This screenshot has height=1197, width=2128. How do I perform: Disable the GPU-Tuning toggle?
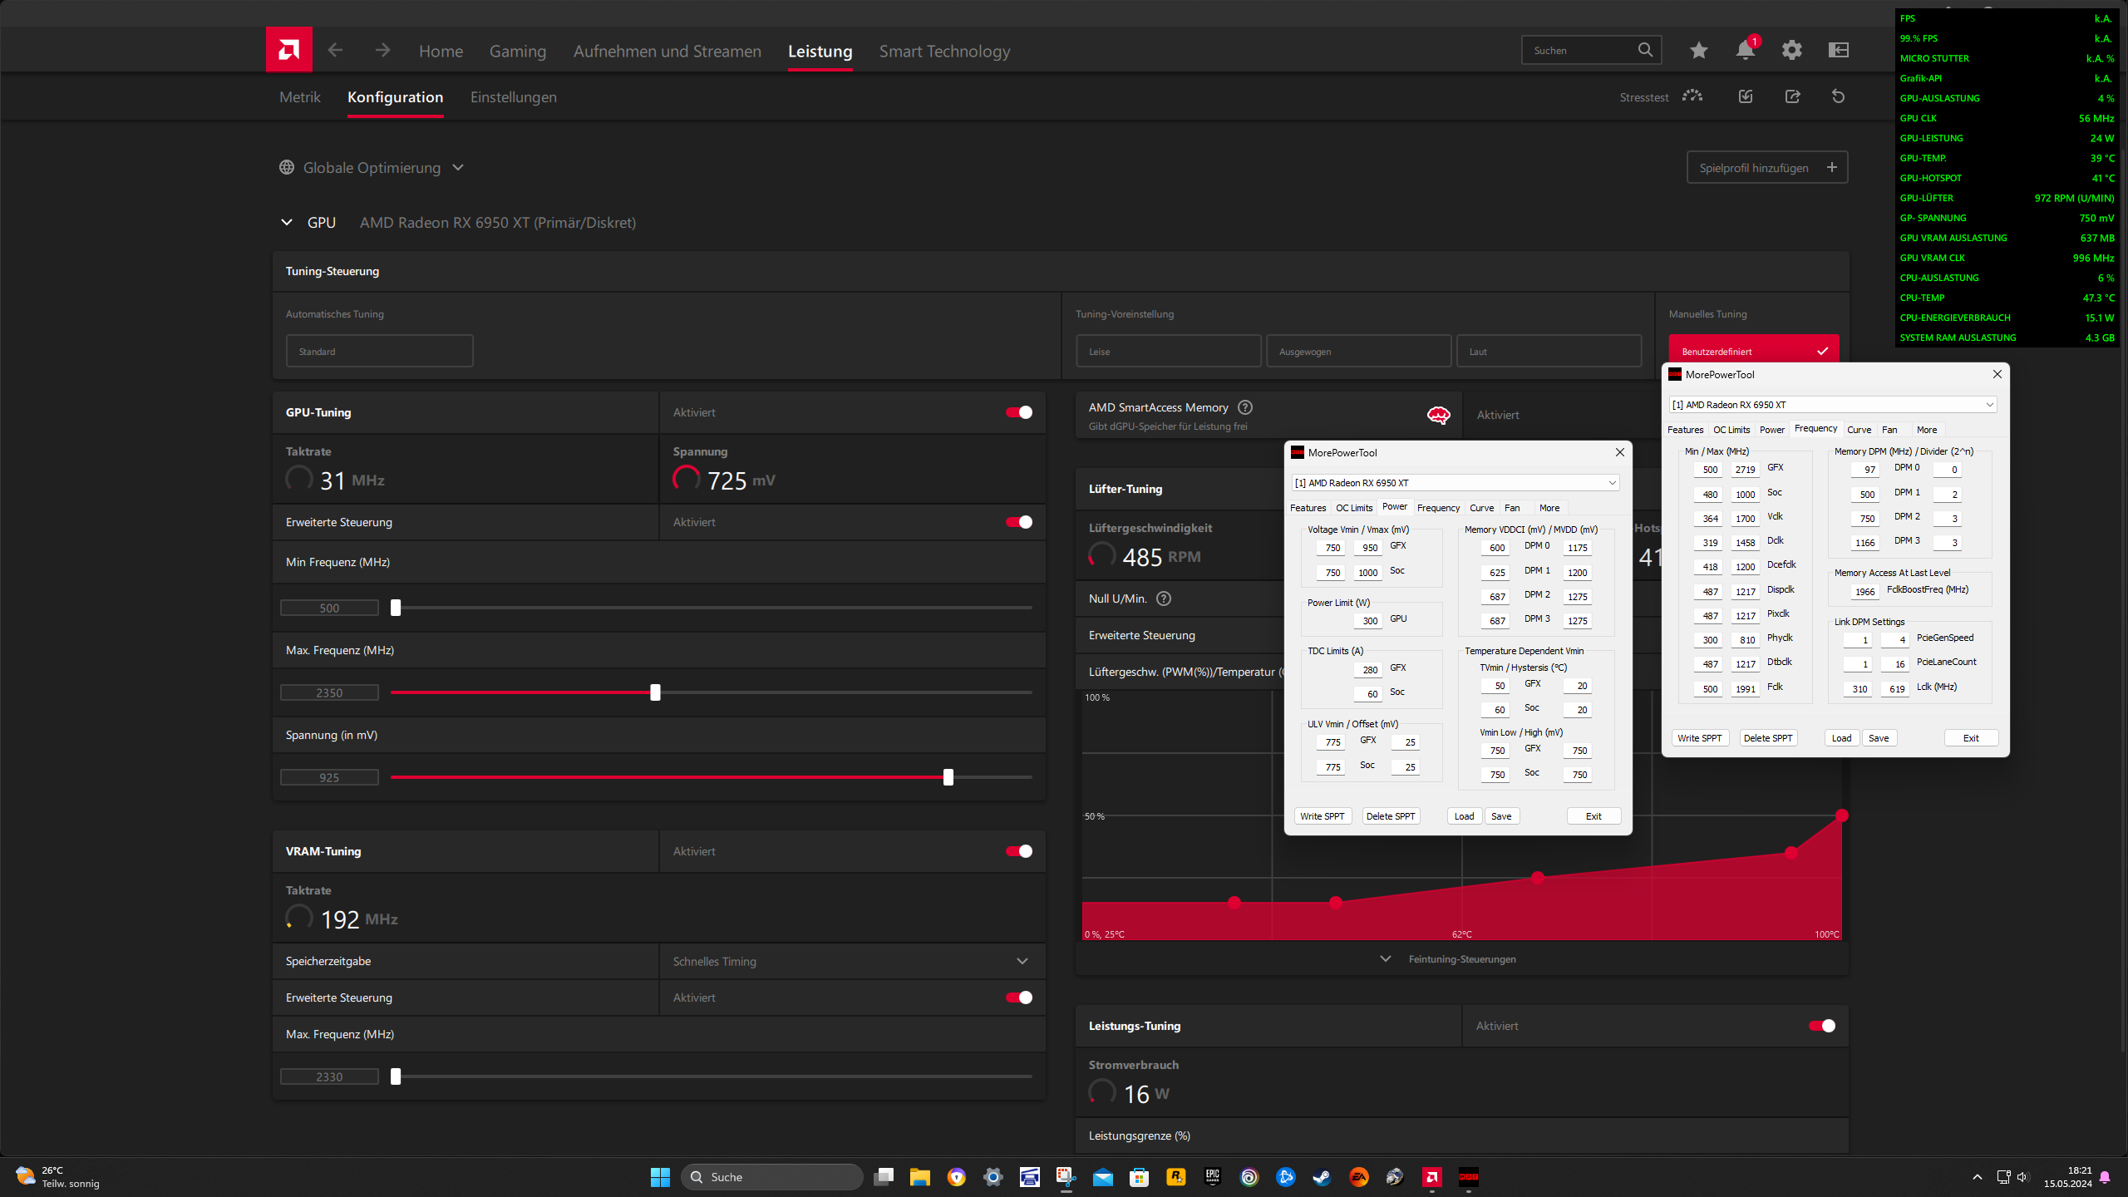tap(1018, 412)
